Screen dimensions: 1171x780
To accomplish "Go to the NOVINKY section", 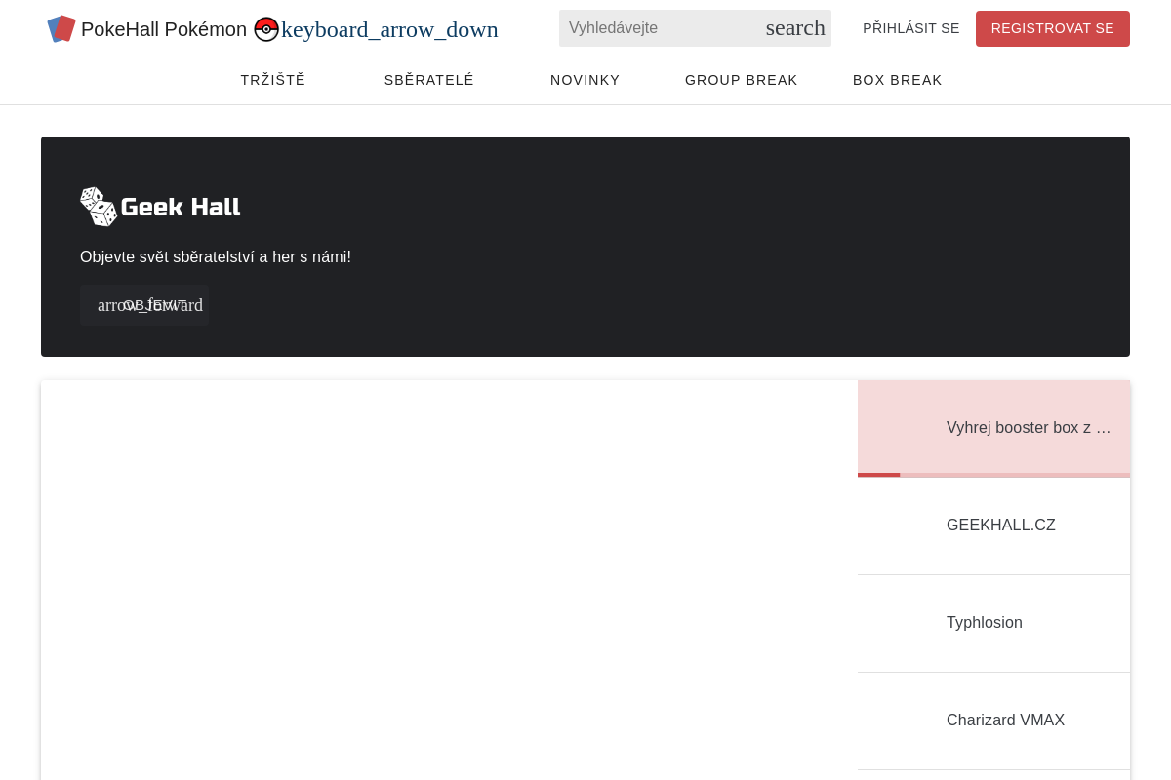I will pyautogui.click(x=585, y=80).
